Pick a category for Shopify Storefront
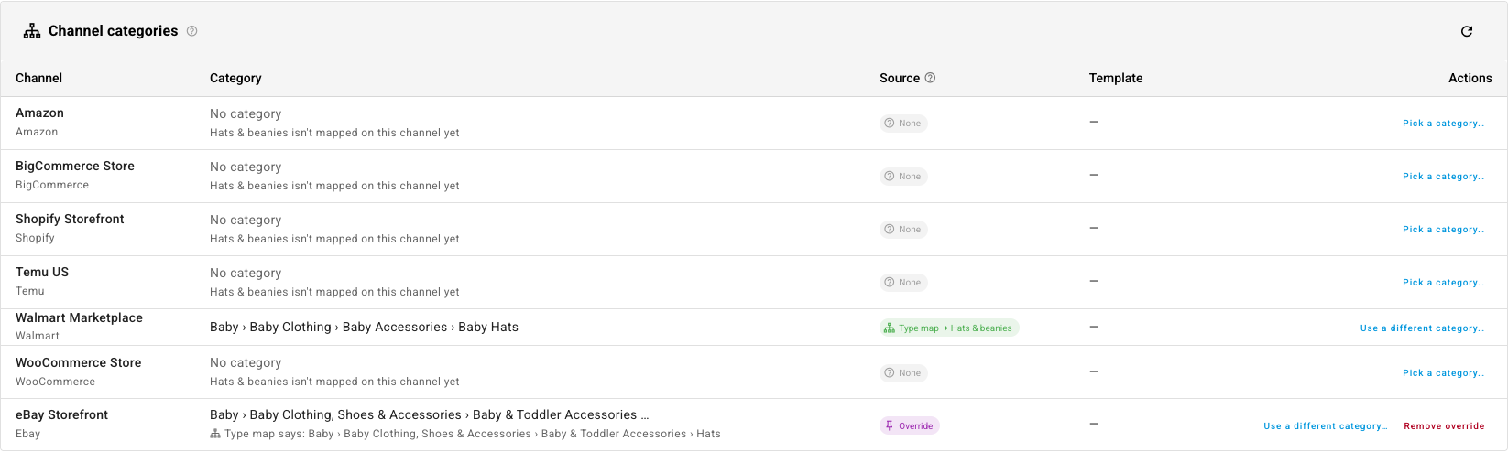The width and height of the screenshot is (1508, 452). click(x=1443, y=229)
